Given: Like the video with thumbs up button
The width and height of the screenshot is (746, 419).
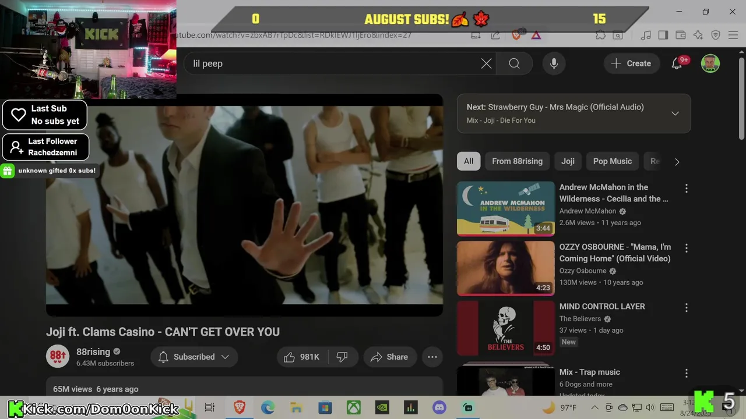Looking at the screenshot, I should [302, 357].
